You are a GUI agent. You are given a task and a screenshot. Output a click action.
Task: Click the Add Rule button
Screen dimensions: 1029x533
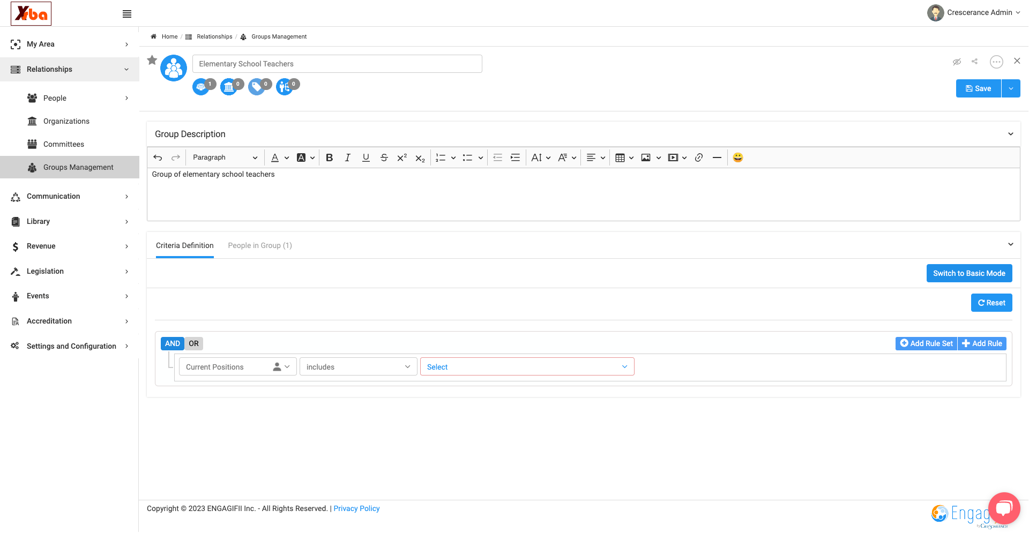click(982, 343)
